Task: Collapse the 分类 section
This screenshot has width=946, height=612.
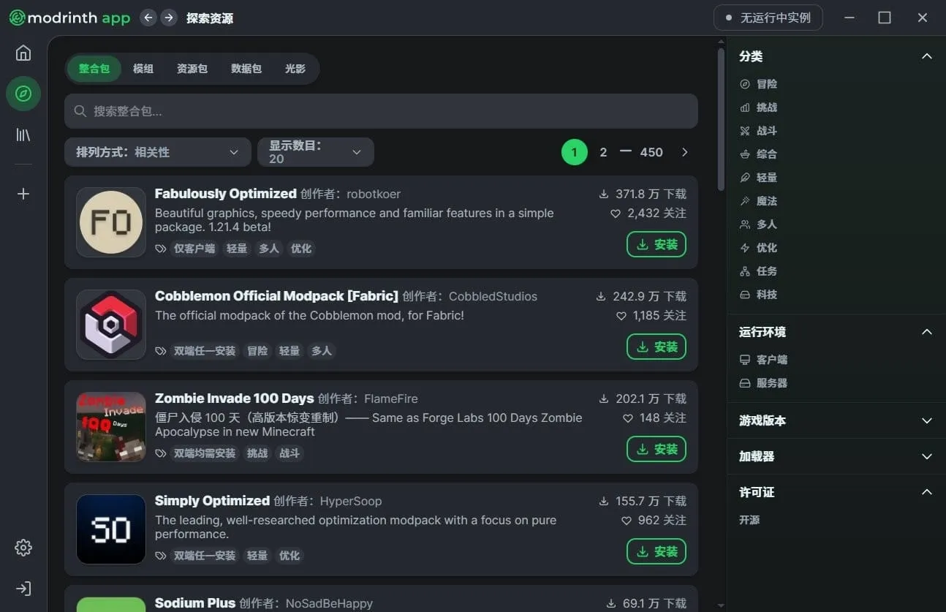Action: (x=926, y=56)
